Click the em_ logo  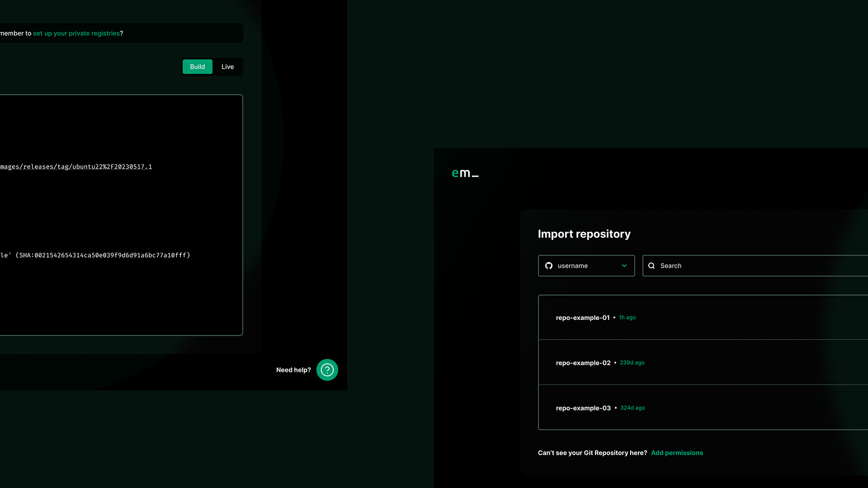point(465,173)
